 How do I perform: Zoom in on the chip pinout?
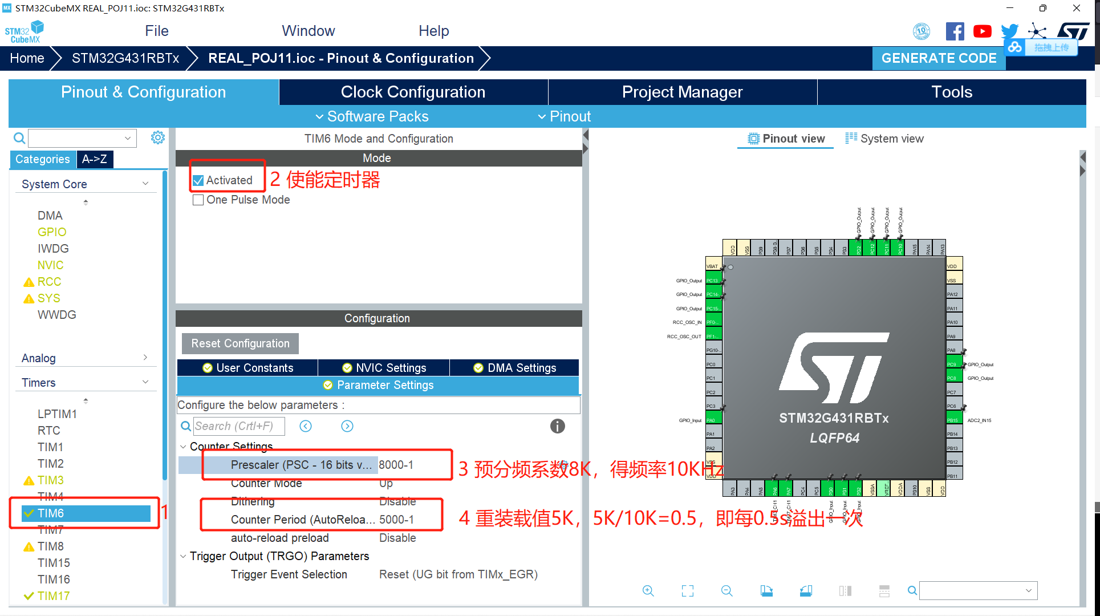click(648, 591)
